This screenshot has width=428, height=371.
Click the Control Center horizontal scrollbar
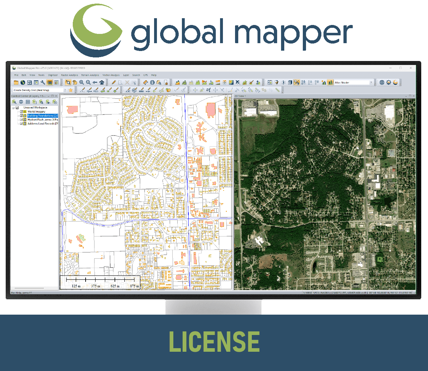click(x=29, y=288)
